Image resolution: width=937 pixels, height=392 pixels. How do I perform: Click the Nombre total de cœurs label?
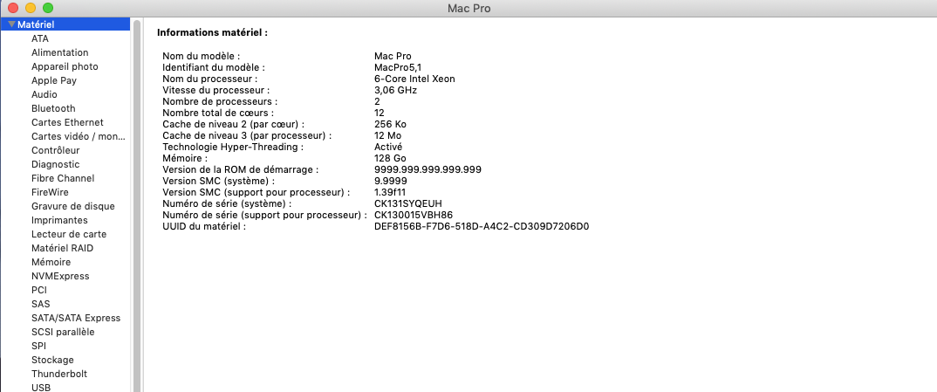pos(219,113)
